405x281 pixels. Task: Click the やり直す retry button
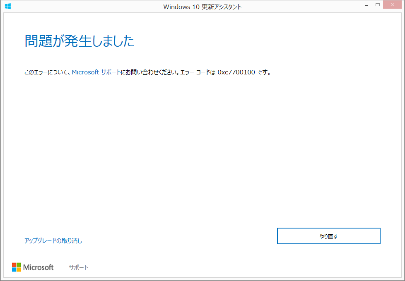328,236
